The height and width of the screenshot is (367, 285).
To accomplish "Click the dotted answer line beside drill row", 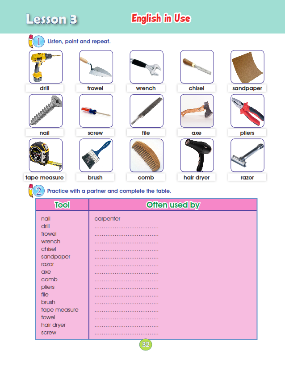I will [x=126, y=227].
